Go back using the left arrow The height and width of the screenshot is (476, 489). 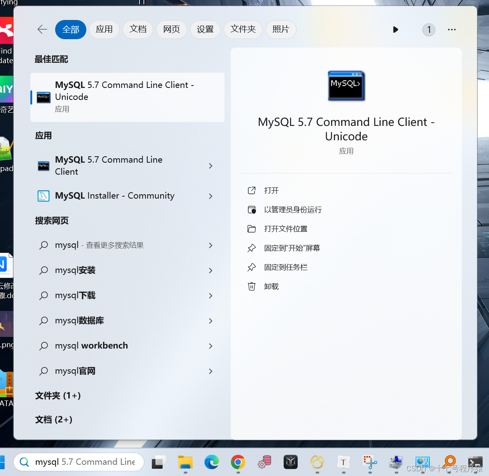click(x=42, y=29)
